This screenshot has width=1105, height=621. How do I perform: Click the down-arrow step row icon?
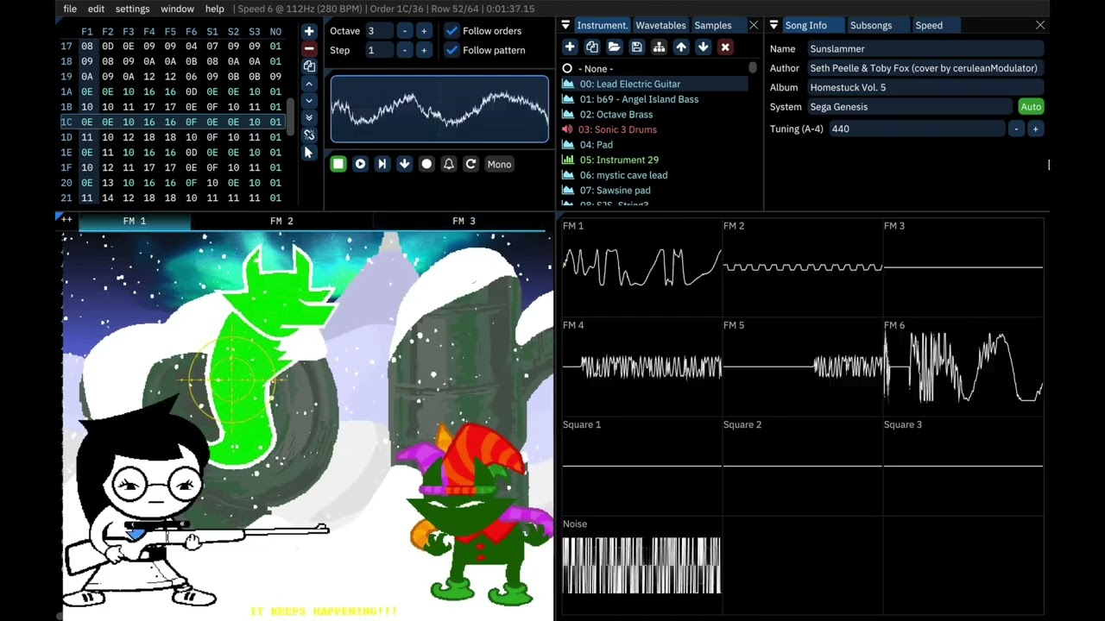pos(404,164)
